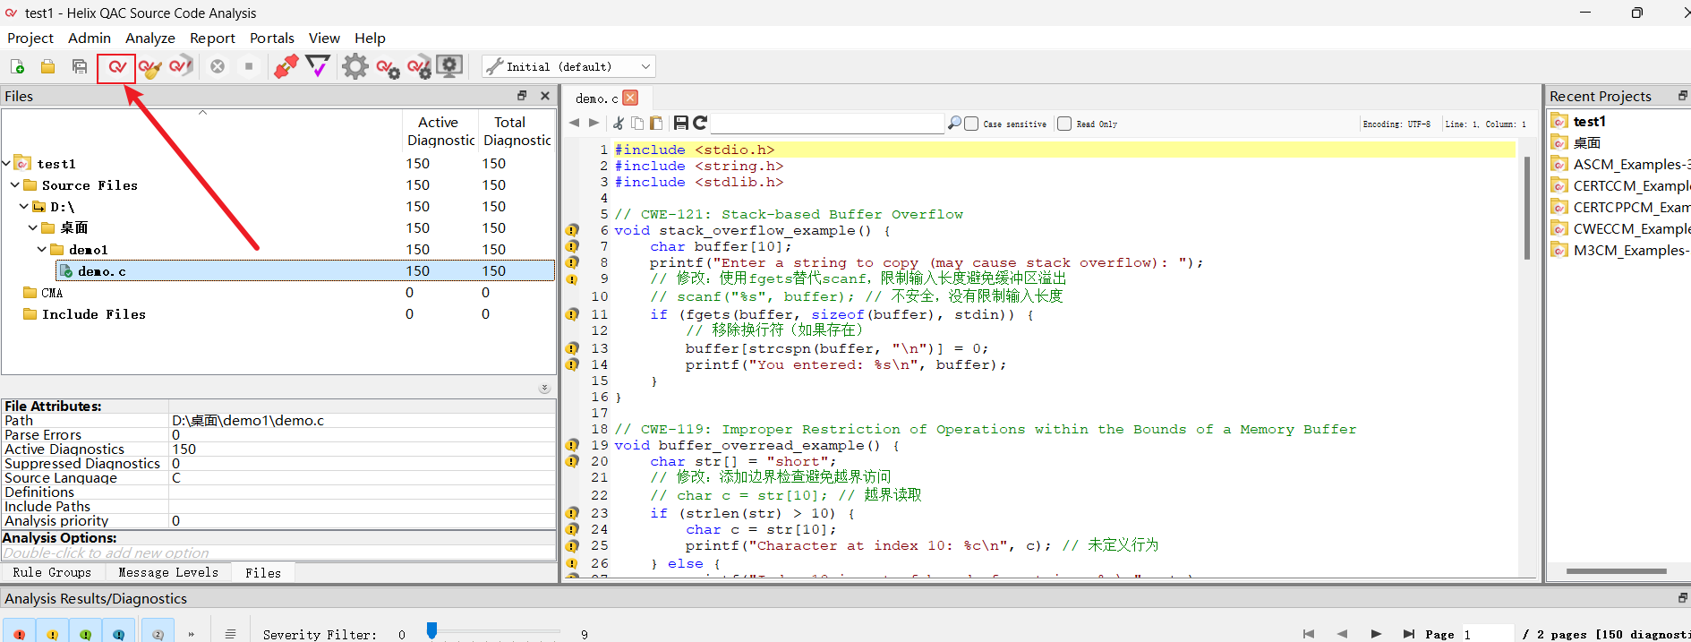Screen dimensions: 1691x642
Task: Toggle the yellow warning severity filter button
Action: coord(52,632)
